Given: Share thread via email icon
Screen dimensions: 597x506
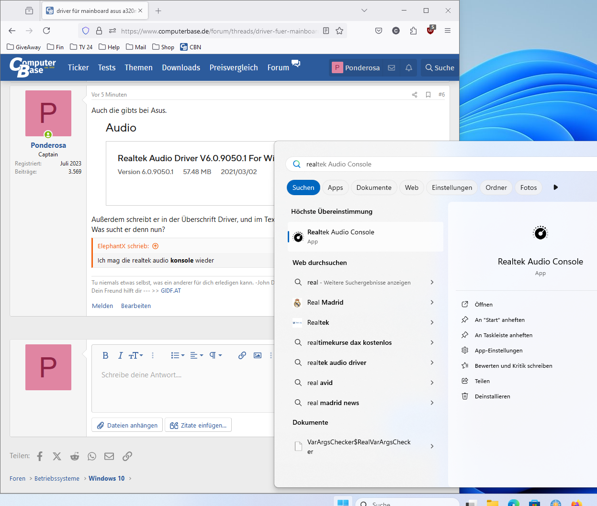Looking at the screenshot, I should pos(109,456).
